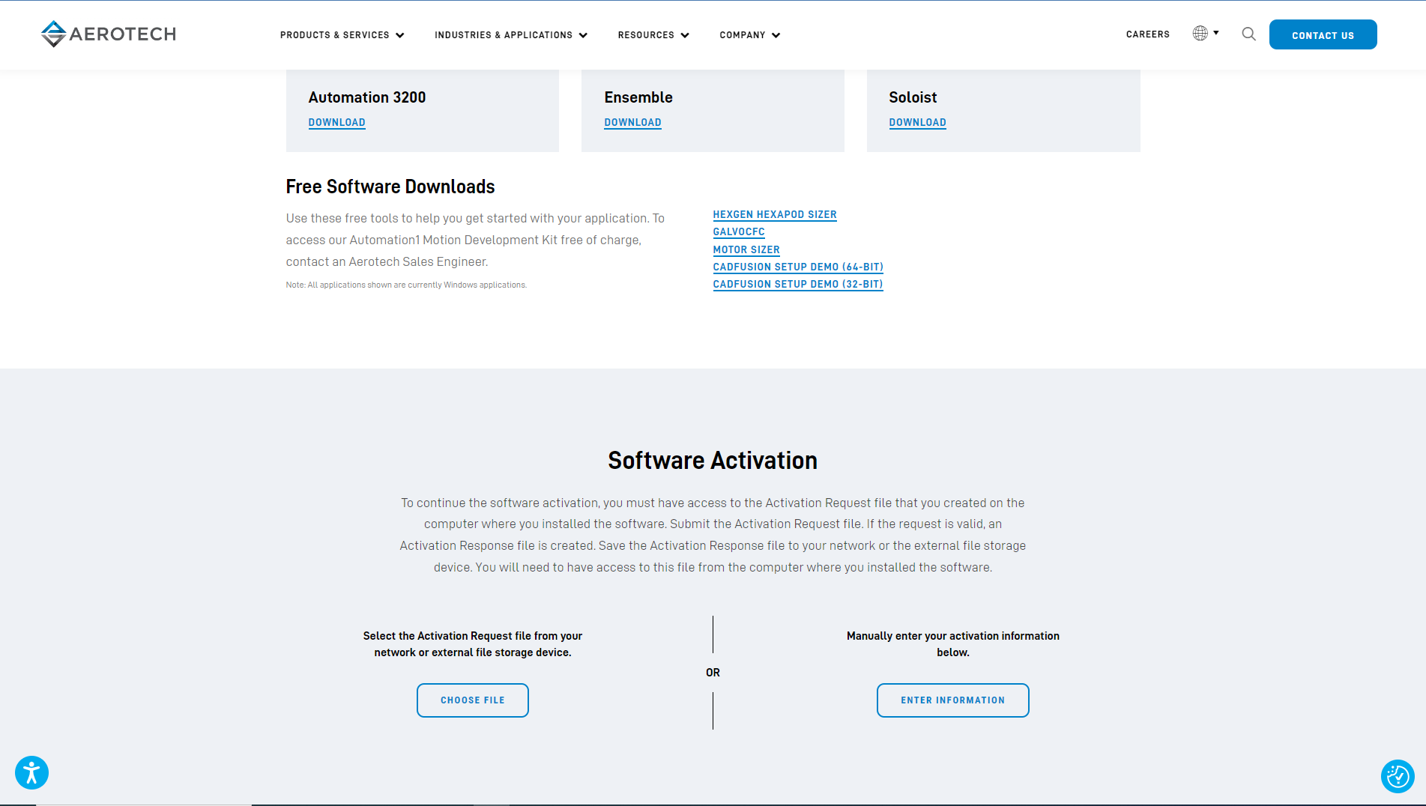The height and width of the screenshot is (806, 1426).
Task: Click the Soloist card title
Action: pyautogui.click(x=912, y=97)
